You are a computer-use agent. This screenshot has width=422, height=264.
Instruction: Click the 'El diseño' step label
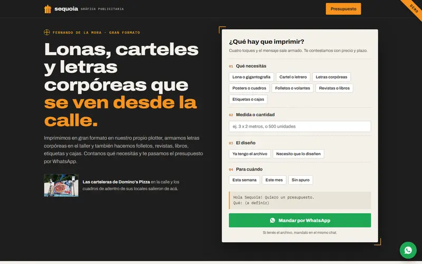coord(245,143)
